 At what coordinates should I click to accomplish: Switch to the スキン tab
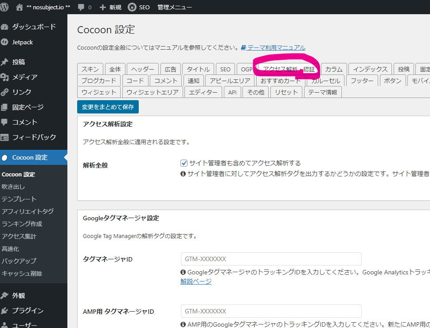pyautogui.click(x=90, y=69)
